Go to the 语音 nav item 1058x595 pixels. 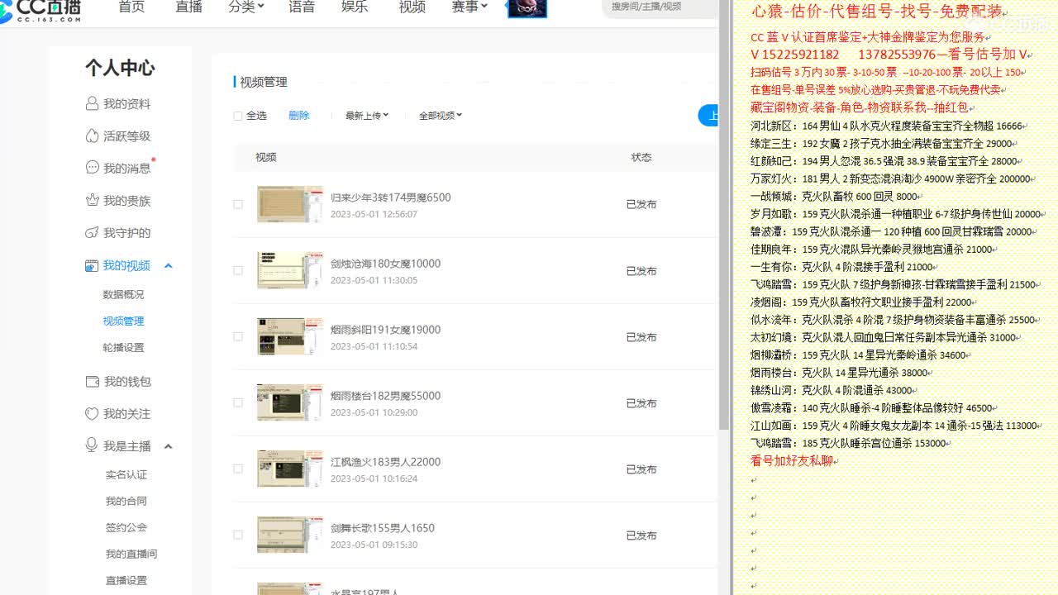[x=302, y=7]
